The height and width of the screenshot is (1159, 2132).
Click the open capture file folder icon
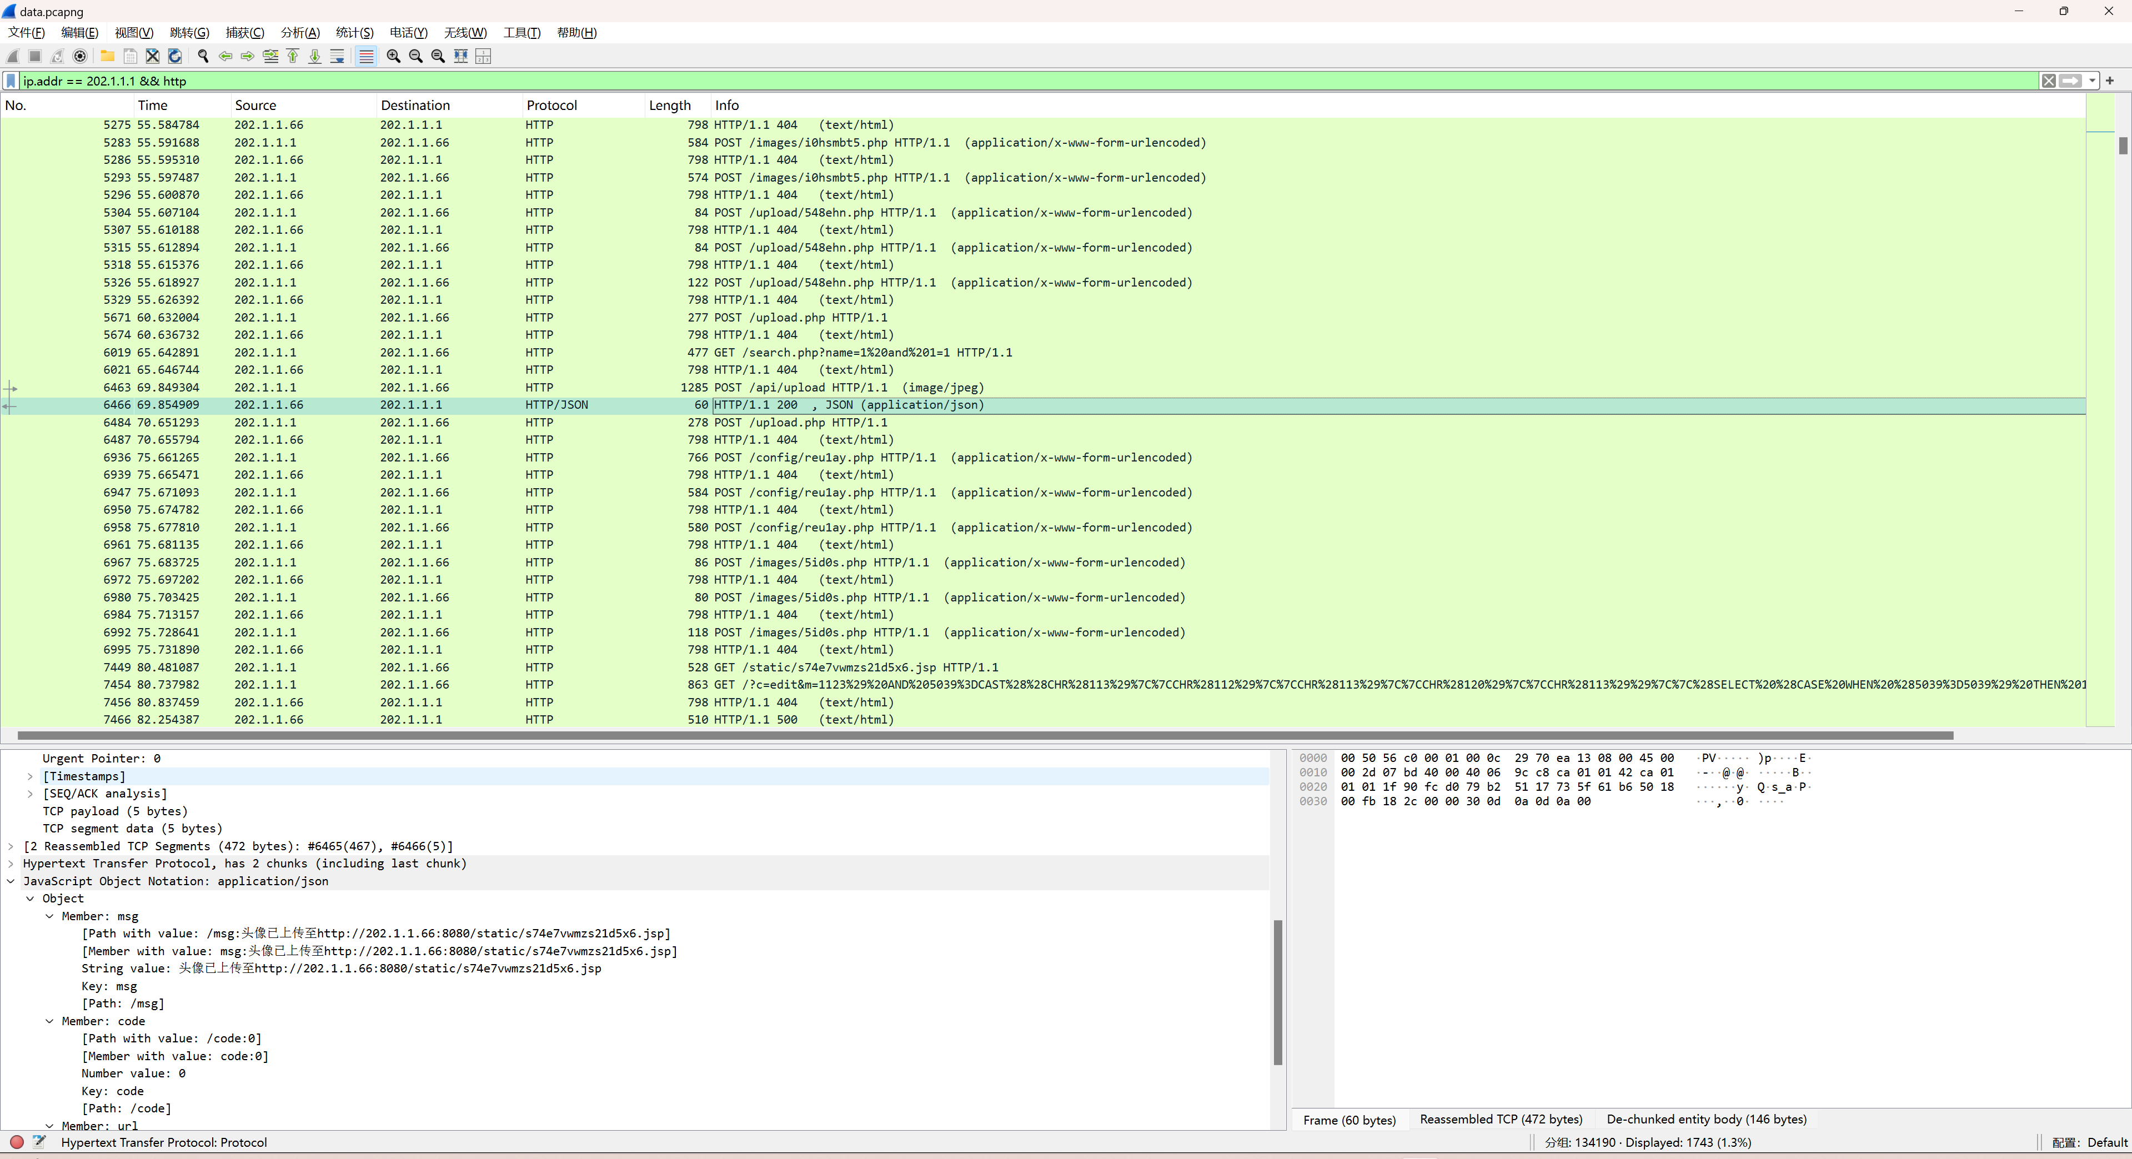[x=108, y=56]
